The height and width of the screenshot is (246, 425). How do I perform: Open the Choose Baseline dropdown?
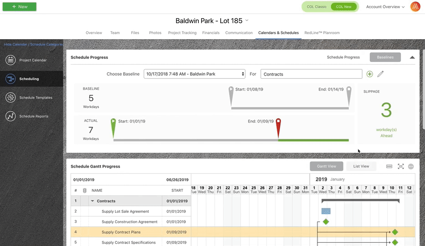(195, 74)
